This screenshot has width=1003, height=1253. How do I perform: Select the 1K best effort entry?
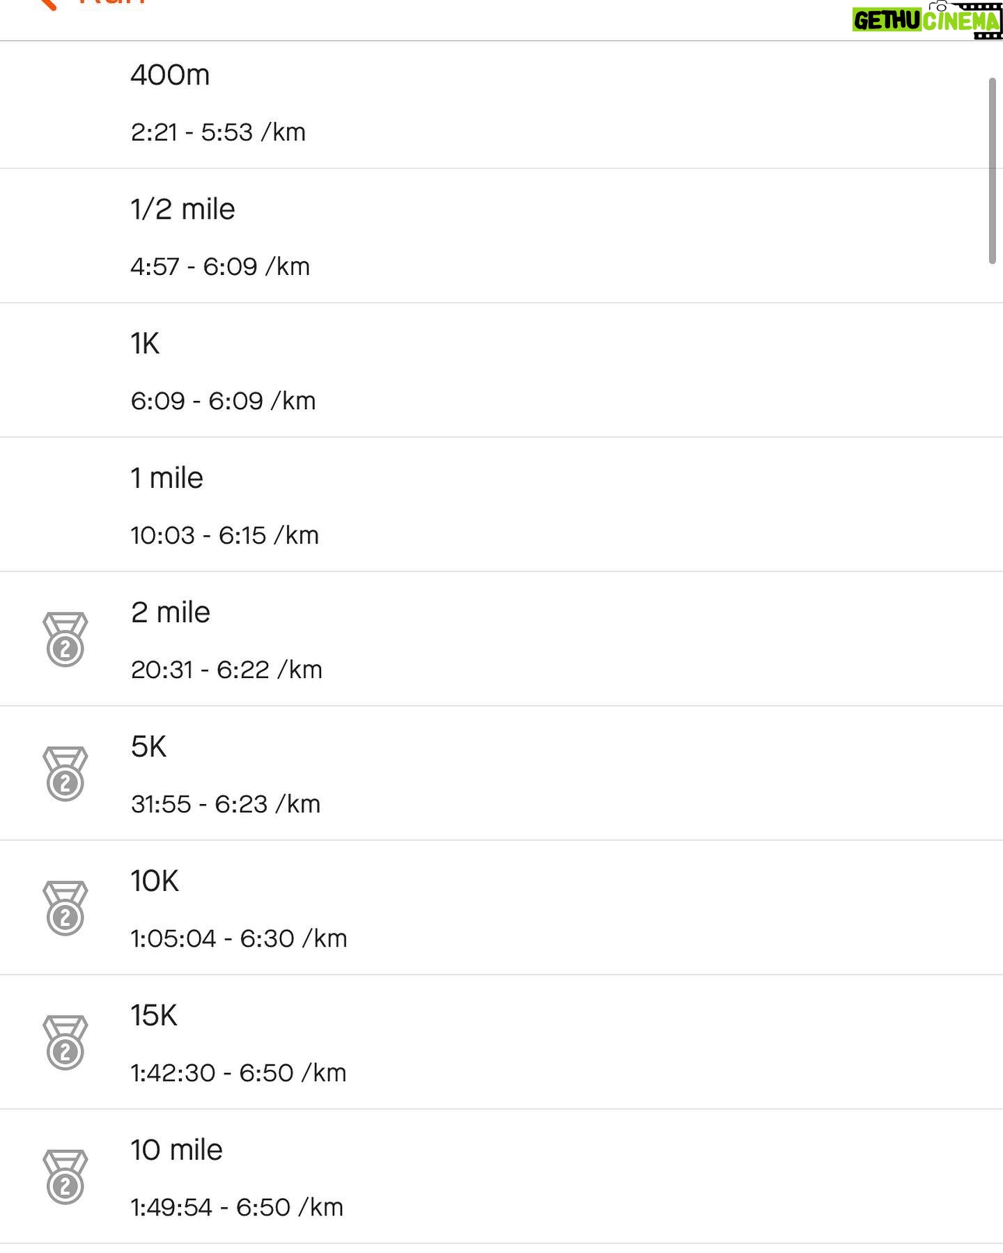[501, 370]
